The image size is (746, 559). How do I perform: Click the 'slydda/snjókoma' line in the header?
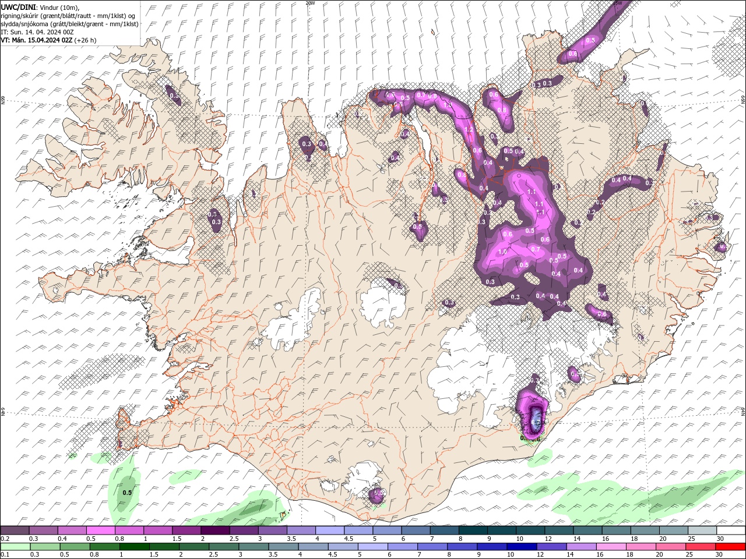pos(69,24)
